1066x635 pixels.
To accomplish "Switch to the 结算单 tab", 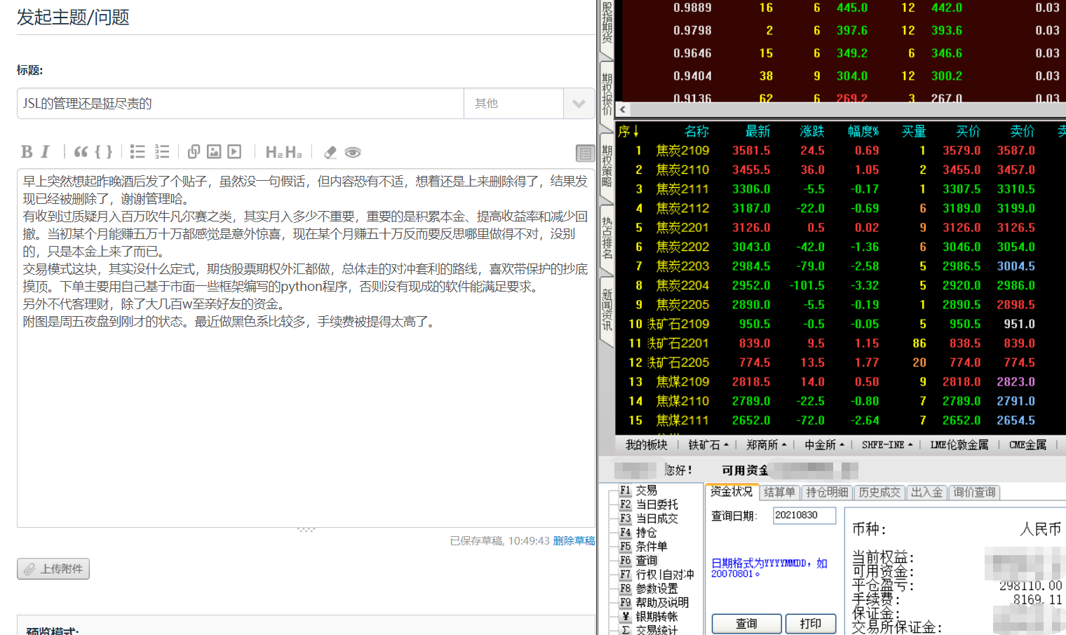I will (779, 493).
